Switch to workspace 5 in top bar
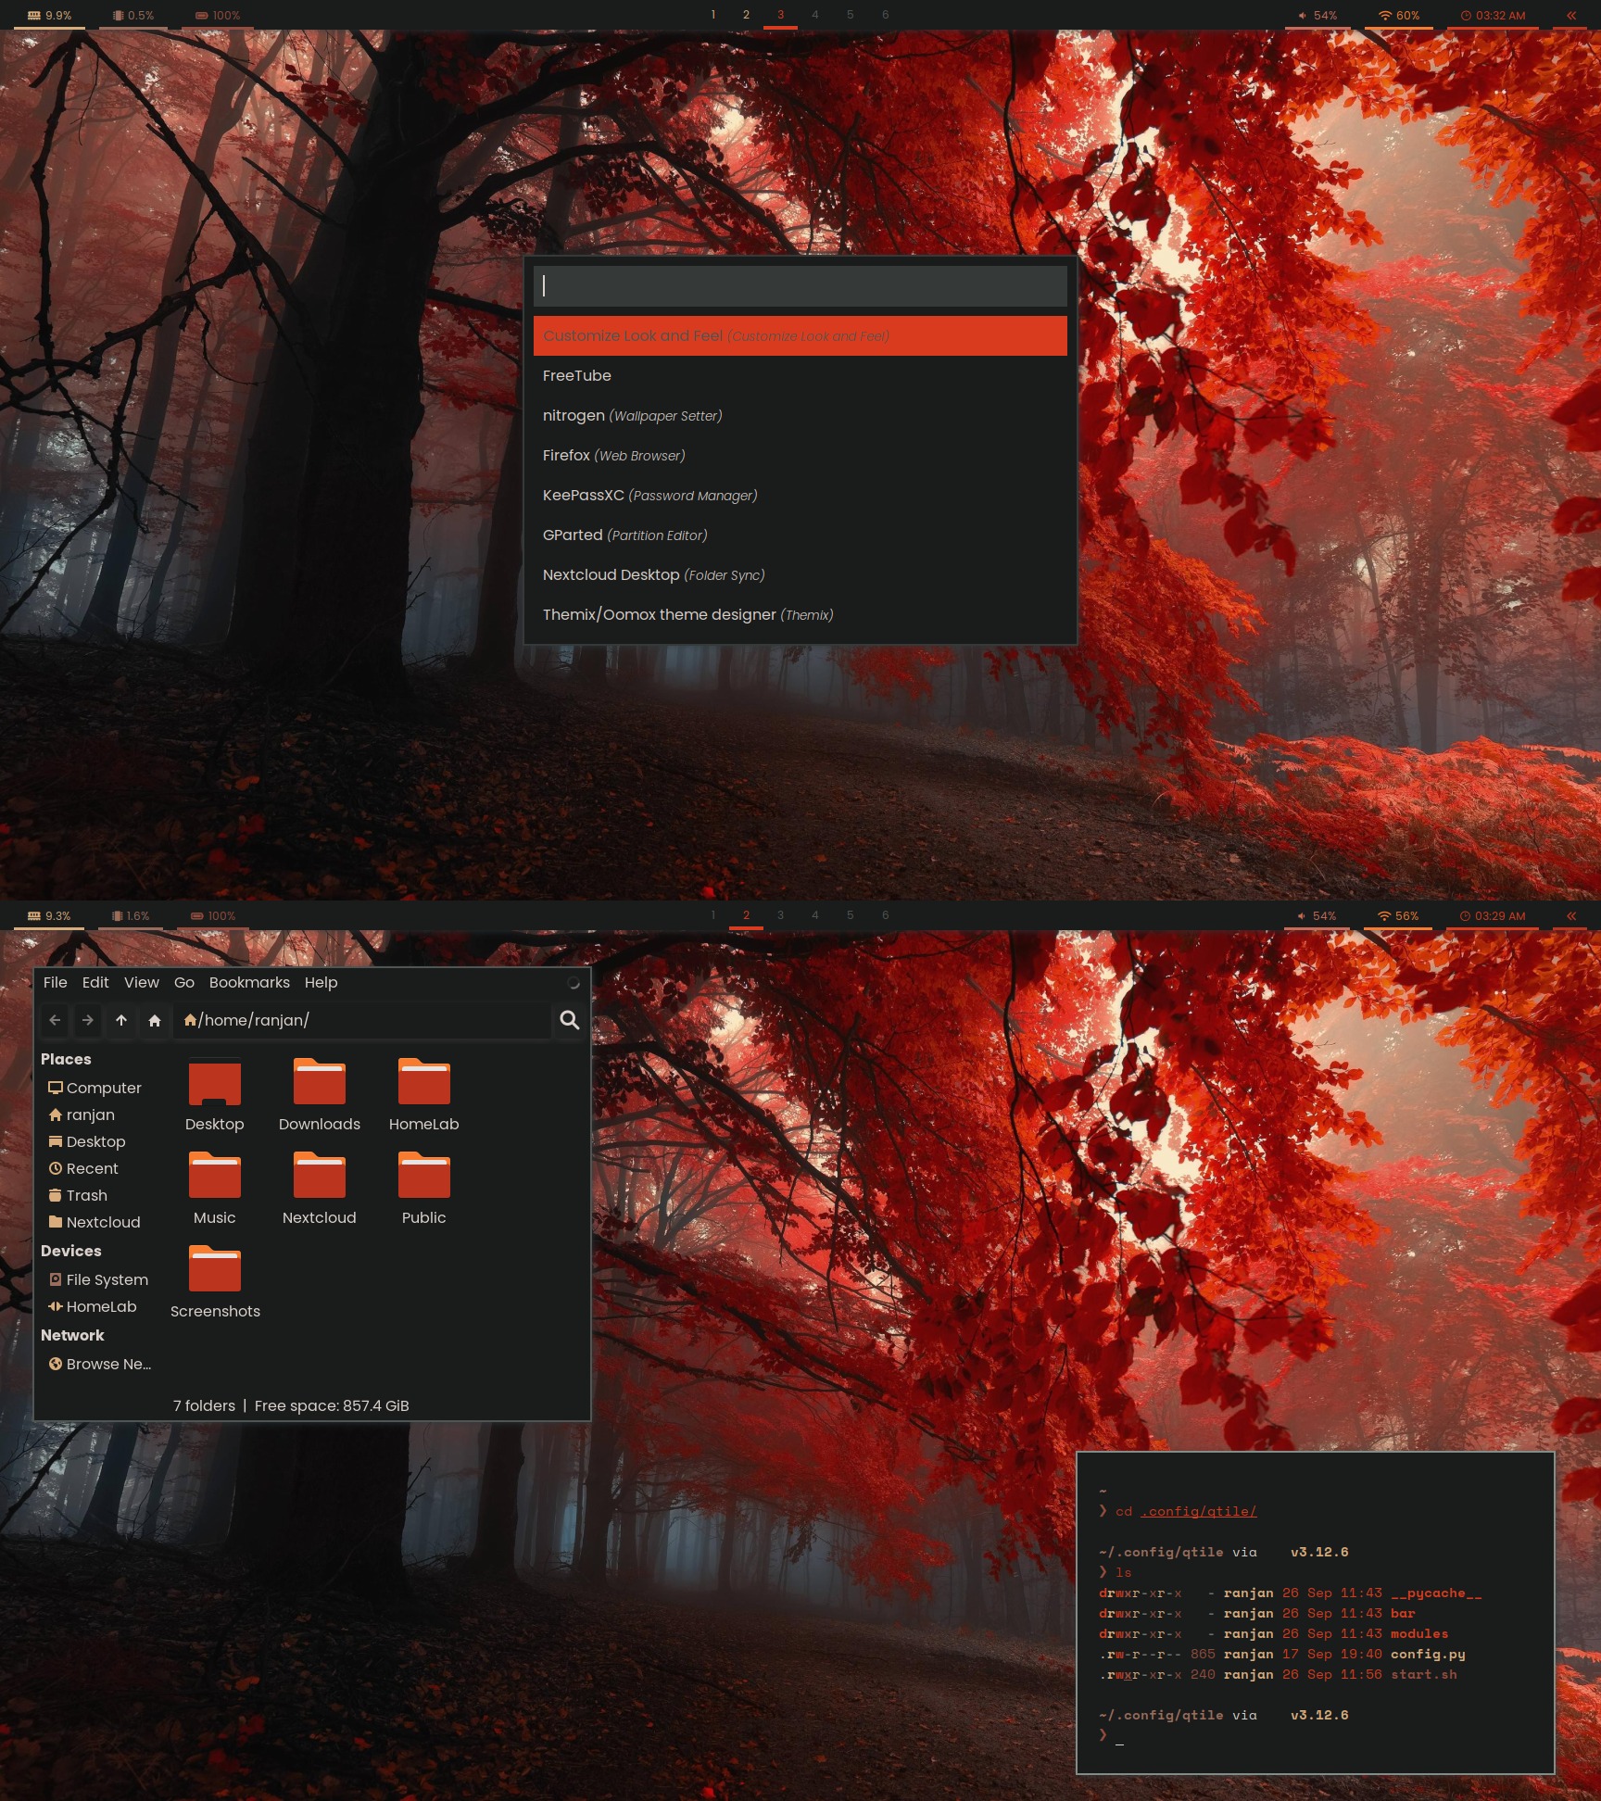1601x1801 pixels. pos(850,15)
